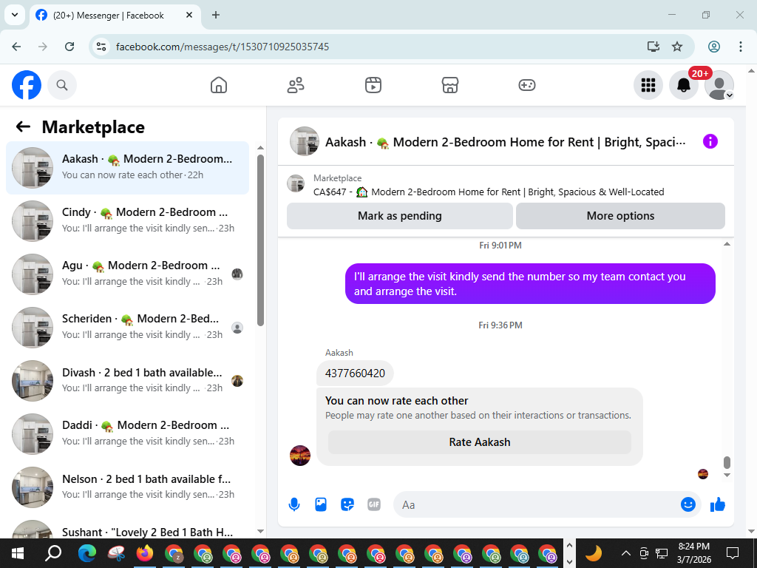Select the Divash 2 bed 1 bath conversation
This screenshot has width=757, height=568.
[x=127, y=381]
